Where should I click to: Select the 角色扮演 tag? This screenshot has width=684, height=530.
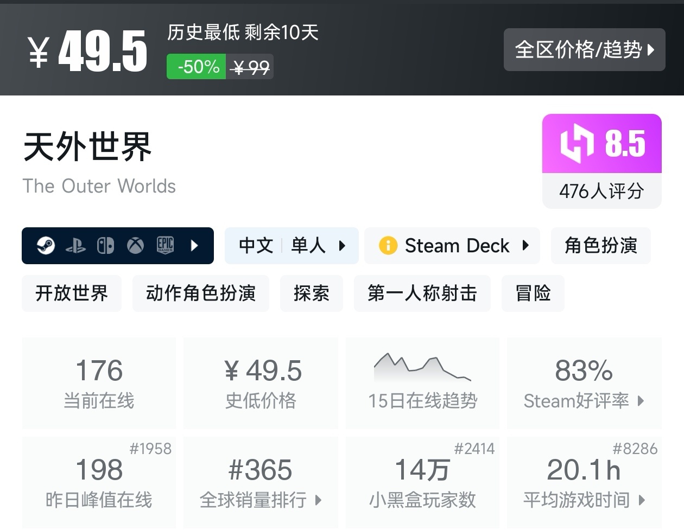tap(600, 245)
